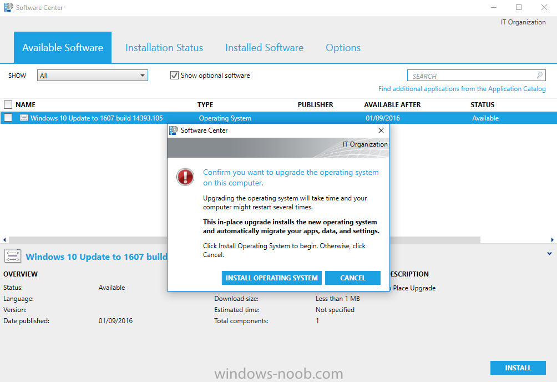Click the right scroll arrow of the list
557x382 pixels.
(553, 240)
